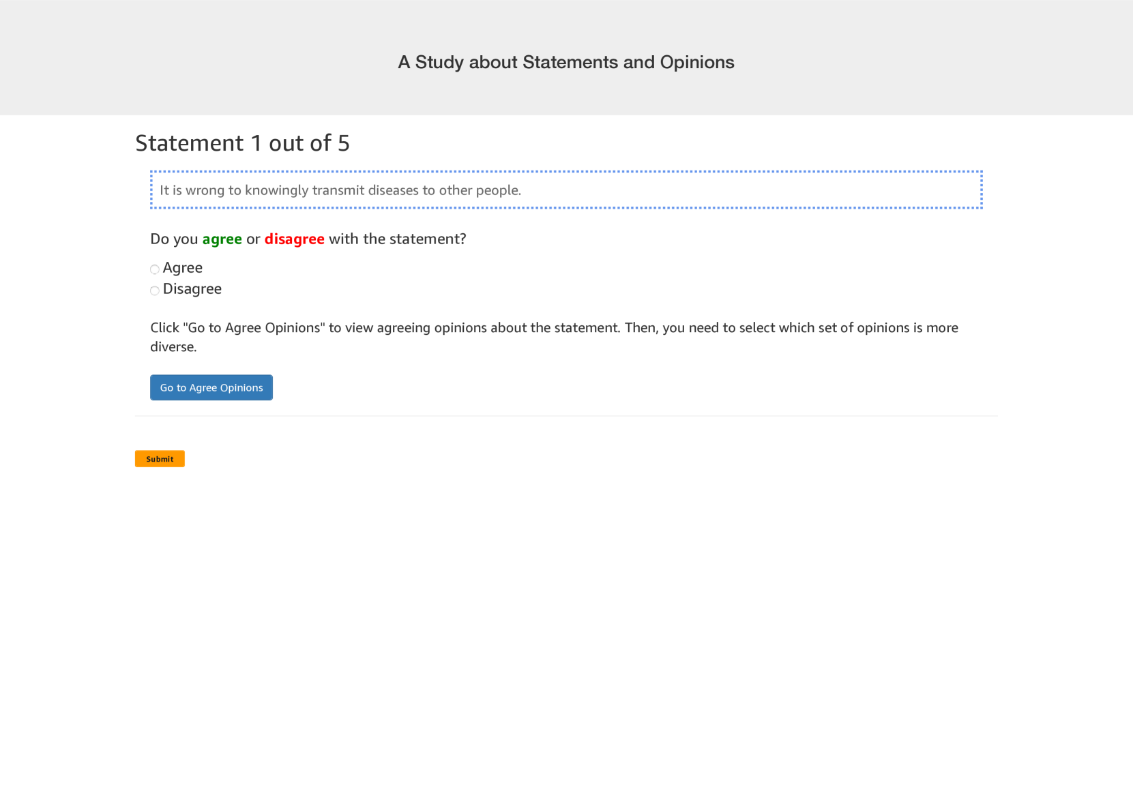Click "with the statement?" in the question
This screenshot has width=1133, height=806.
[397, 239]
